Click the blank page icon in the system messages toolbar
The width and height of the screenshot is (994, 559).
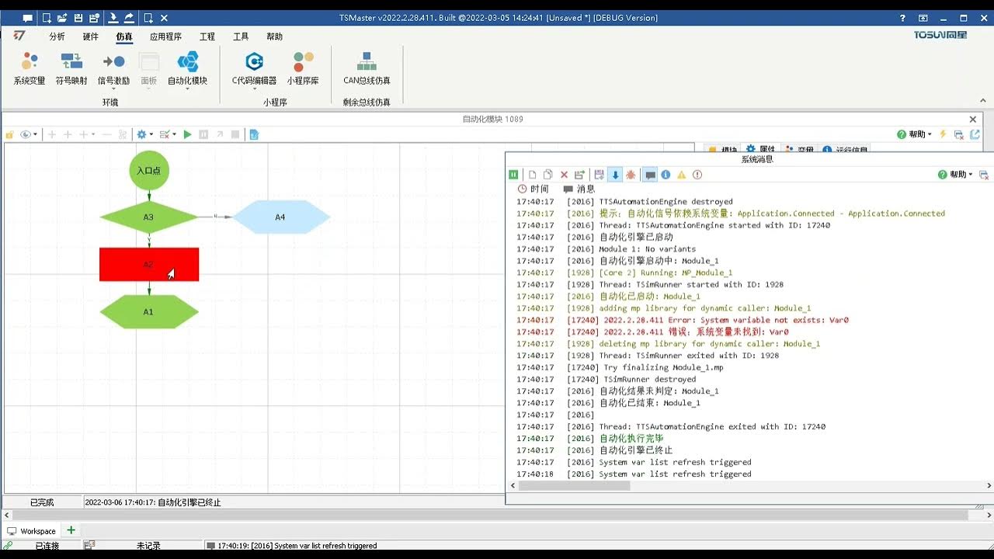(x=533, y=175)
